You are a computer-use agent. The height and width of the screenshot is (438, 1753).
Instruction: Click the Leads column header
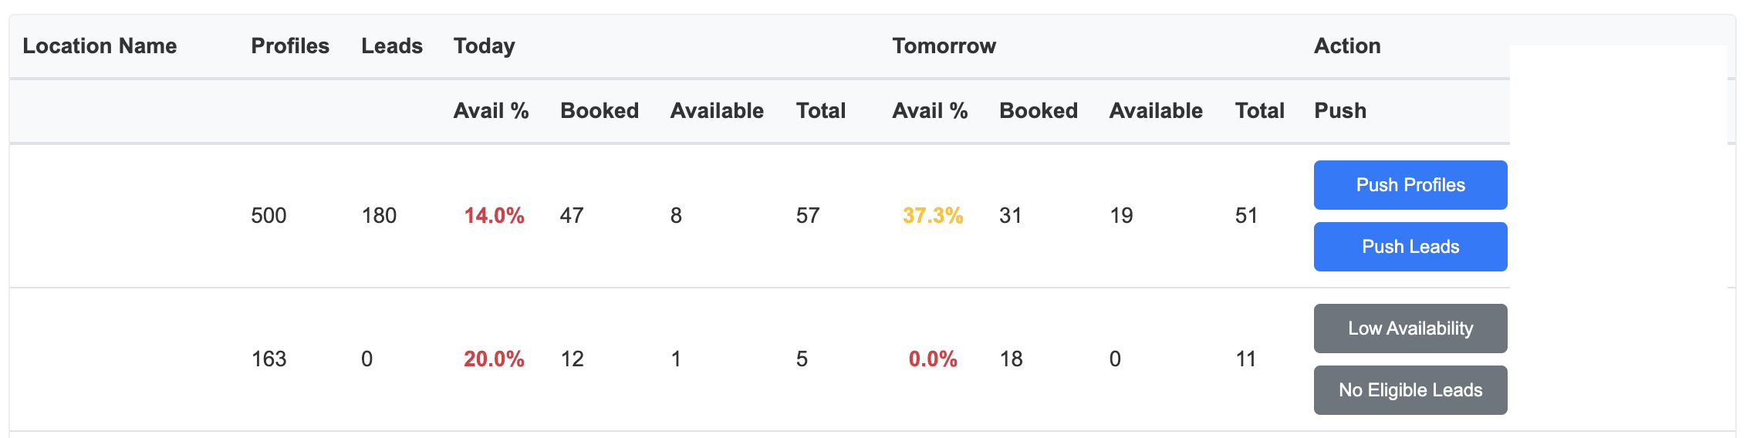[x=392, y=46]
